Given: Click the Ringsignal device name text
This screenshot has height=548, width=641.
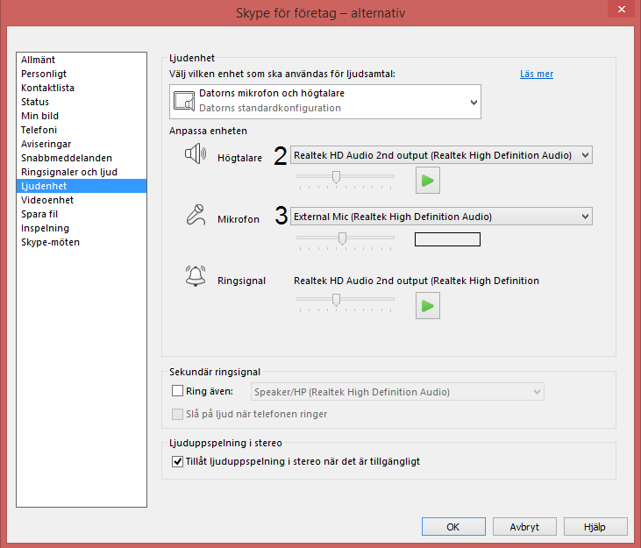Looking at the screenshot, I should (417, 281).
